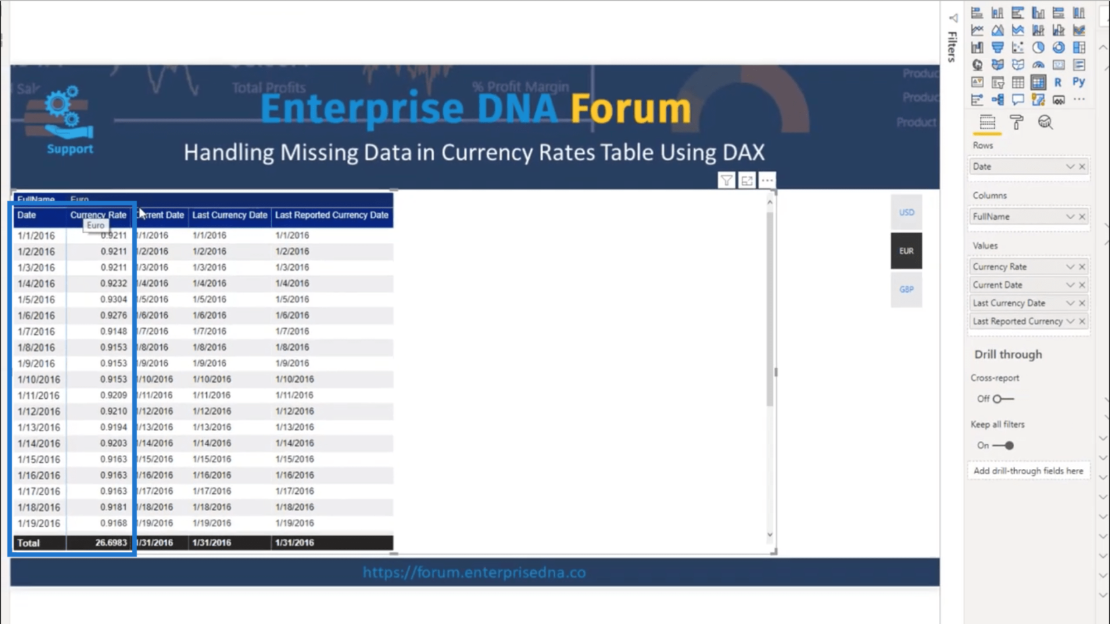
Task: Select the Q&A visual
Action: click(1018, 100)
